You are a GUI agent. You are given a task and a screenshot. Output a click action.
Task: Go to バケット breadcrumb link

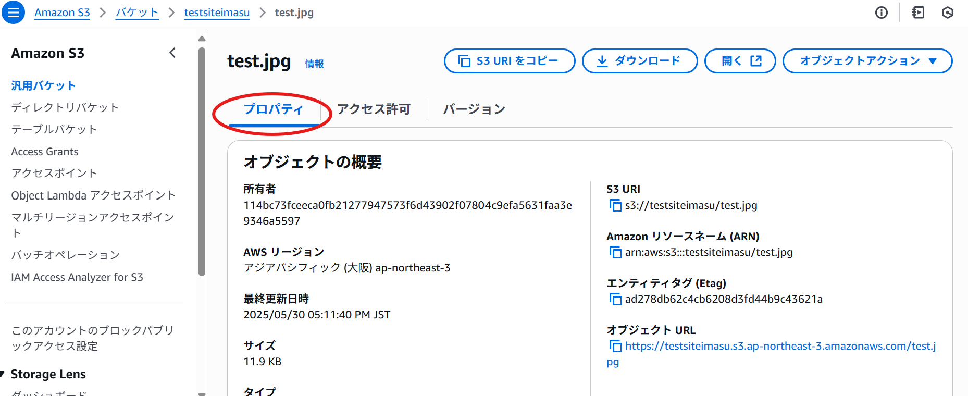pos(137,13)
